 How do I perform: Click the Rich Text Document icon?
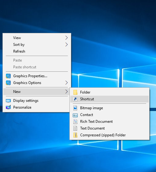[x=75, y=122]
